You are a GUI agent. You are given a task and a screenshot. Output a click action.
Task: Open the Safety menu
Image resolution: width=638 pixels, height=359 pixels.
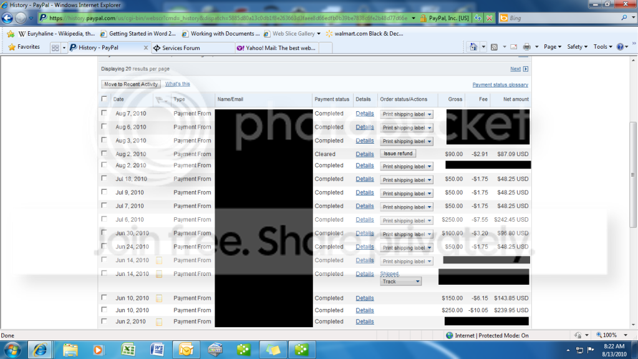[577, 47]
